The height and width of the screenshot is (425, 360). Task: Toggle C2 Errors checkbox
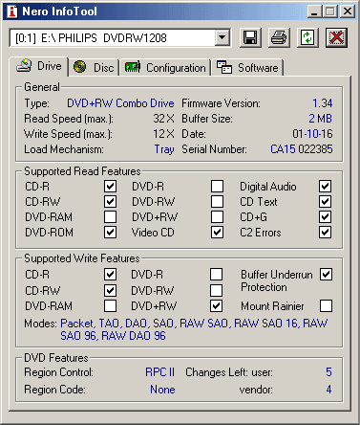(x=325, y=233)
